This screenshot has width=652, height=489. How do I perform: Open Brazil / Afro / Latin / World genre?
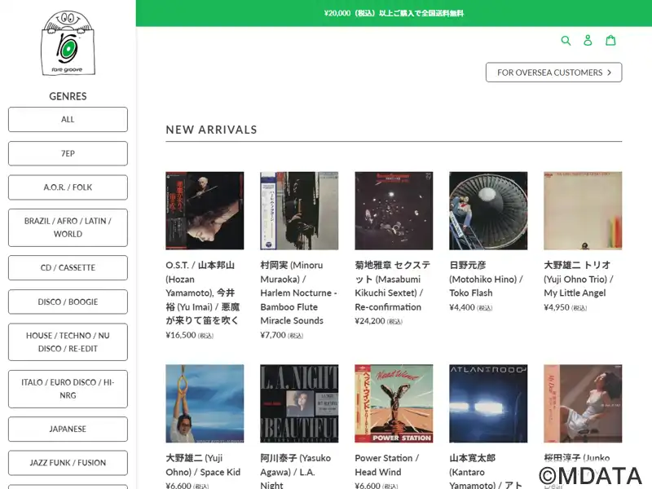68,227
